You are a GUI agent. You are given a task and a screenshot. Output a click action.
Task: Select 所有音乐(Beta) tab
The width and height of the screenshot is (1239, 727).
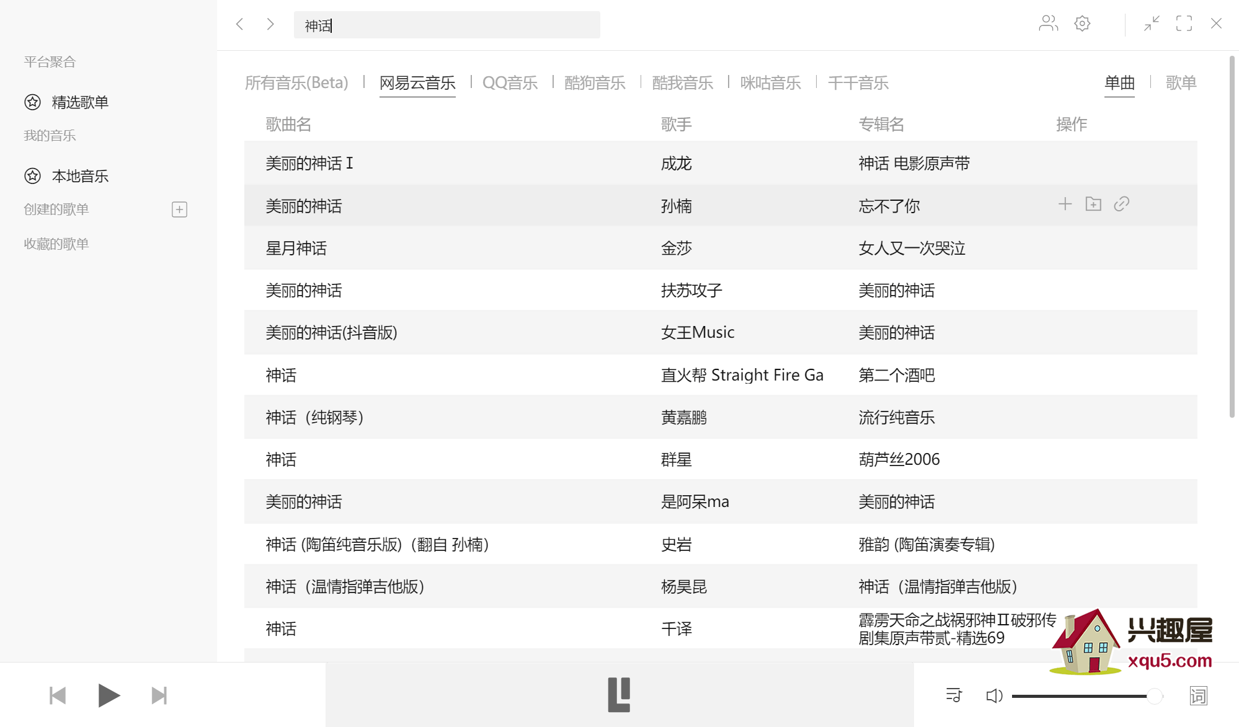click(x=296, y=82)
